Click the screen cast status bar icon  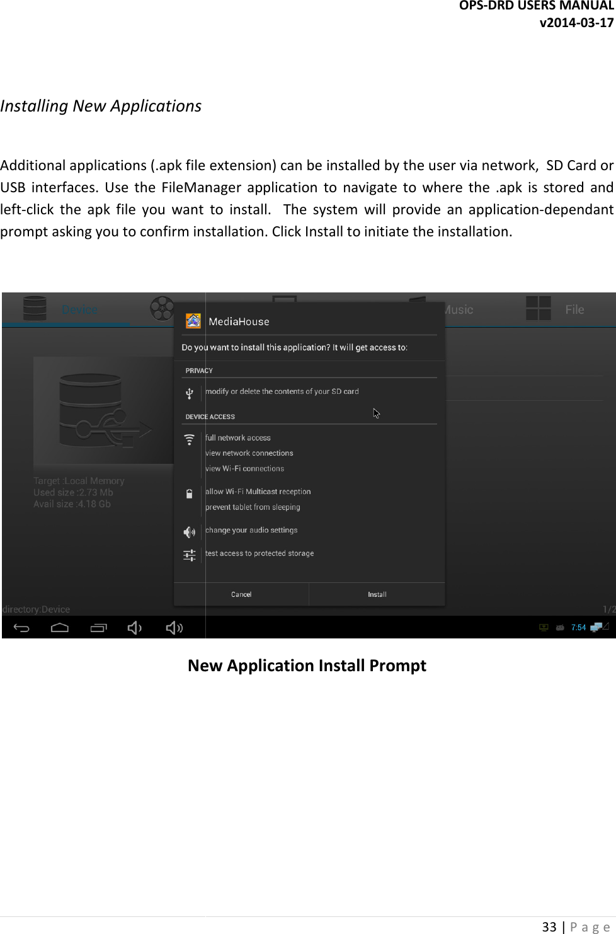543,627
